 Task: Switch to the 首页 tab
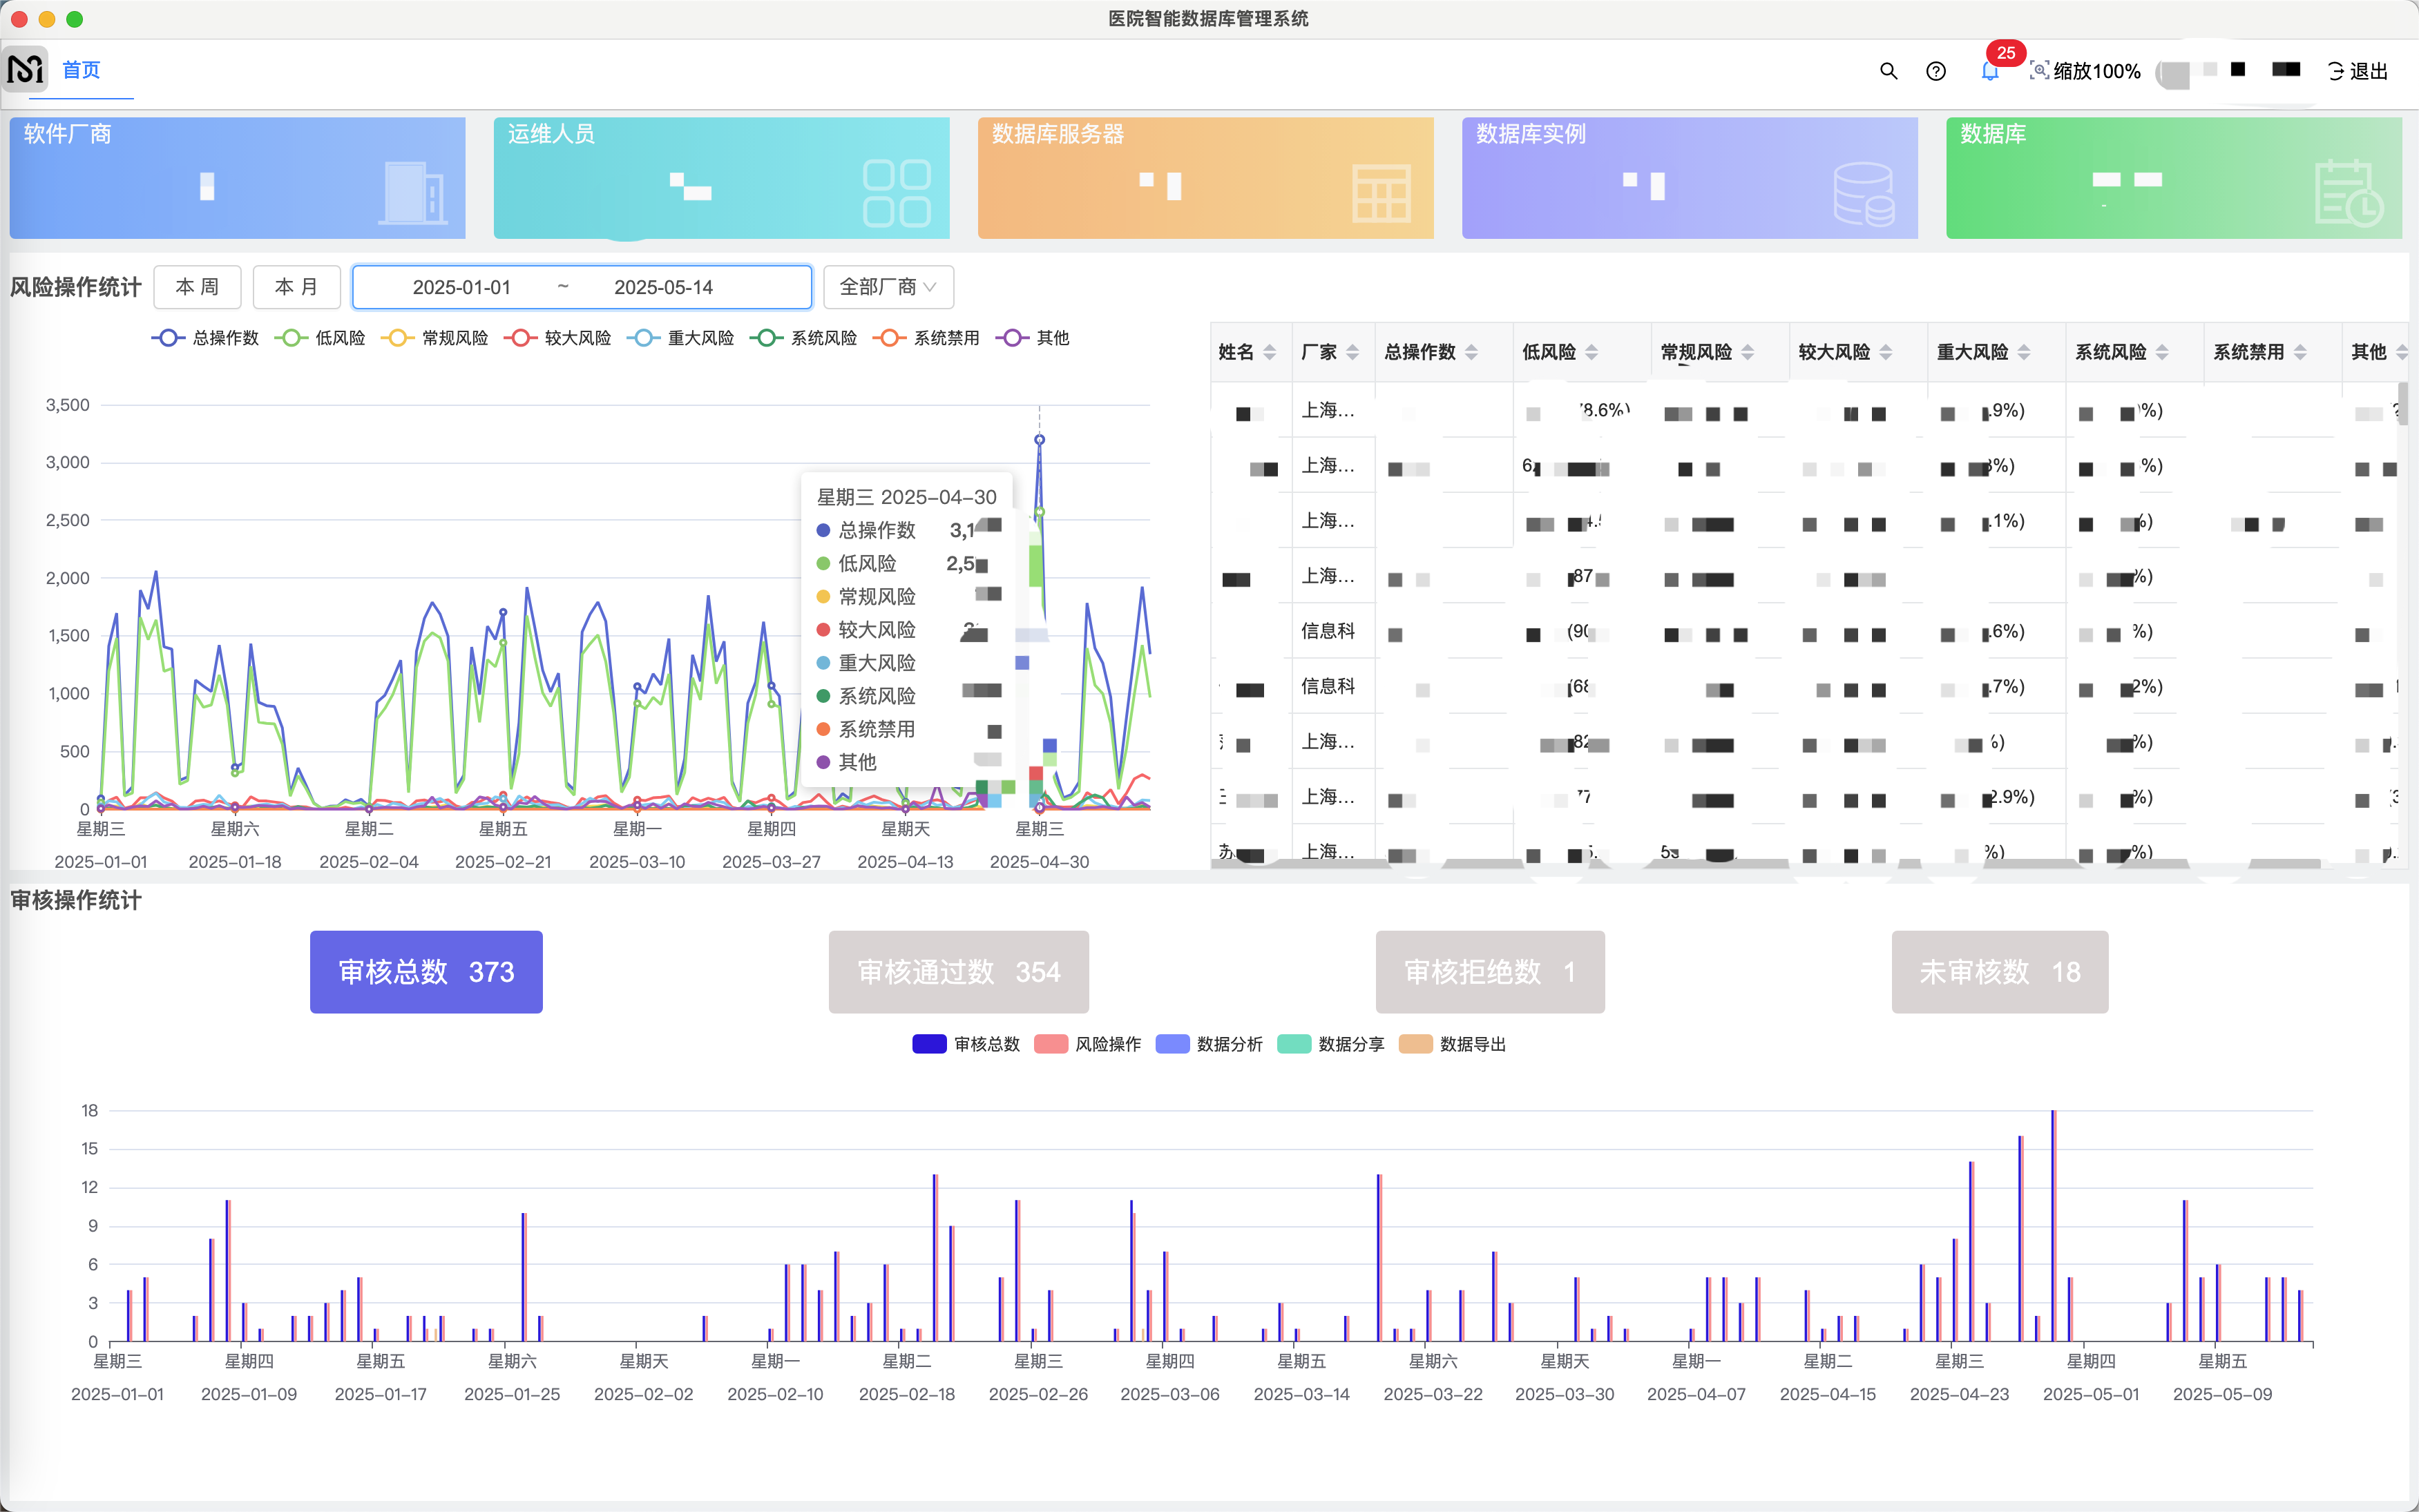pos(81,70)
